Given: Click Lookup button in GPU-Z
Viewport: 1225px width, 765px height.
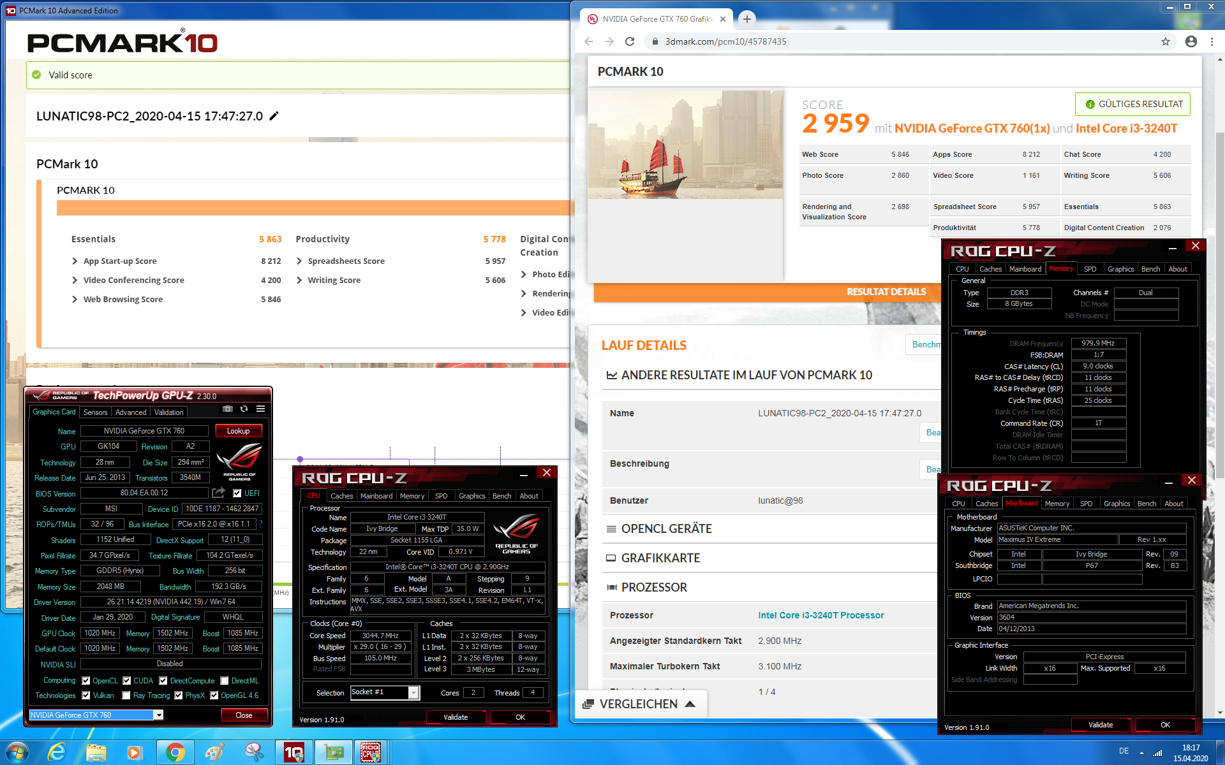Looking at the screenshot, I should (x=238, y=431).
